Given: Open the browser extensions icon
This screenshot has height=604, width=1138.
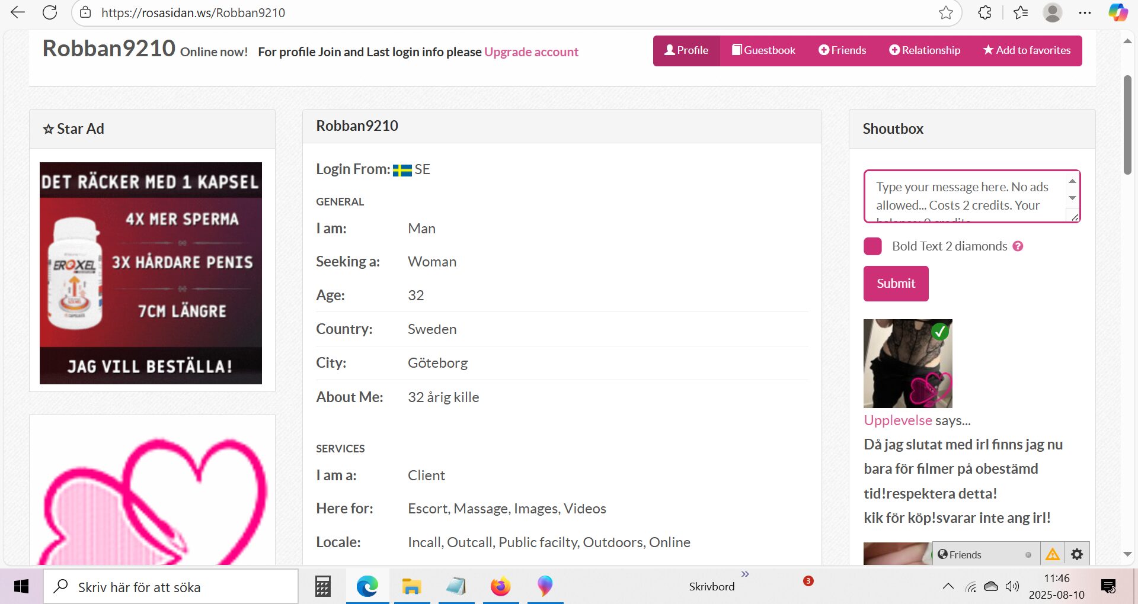Looking at the screenshot, I should point(984,12).
